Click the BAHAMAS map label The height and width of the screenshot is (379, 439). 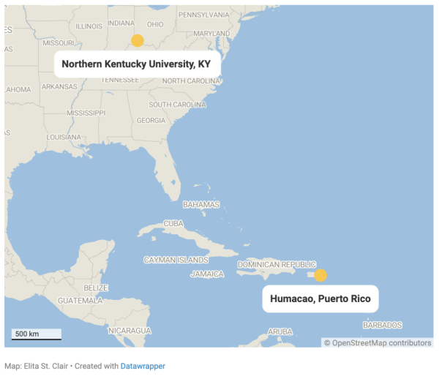tap(201, 205)
